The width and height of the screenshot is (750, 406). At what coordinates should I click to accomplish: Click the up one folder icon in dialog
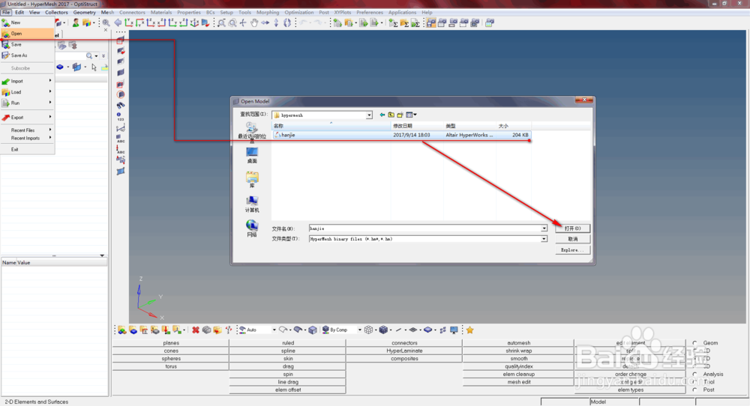pyautogui.click(x=391, y=115)
